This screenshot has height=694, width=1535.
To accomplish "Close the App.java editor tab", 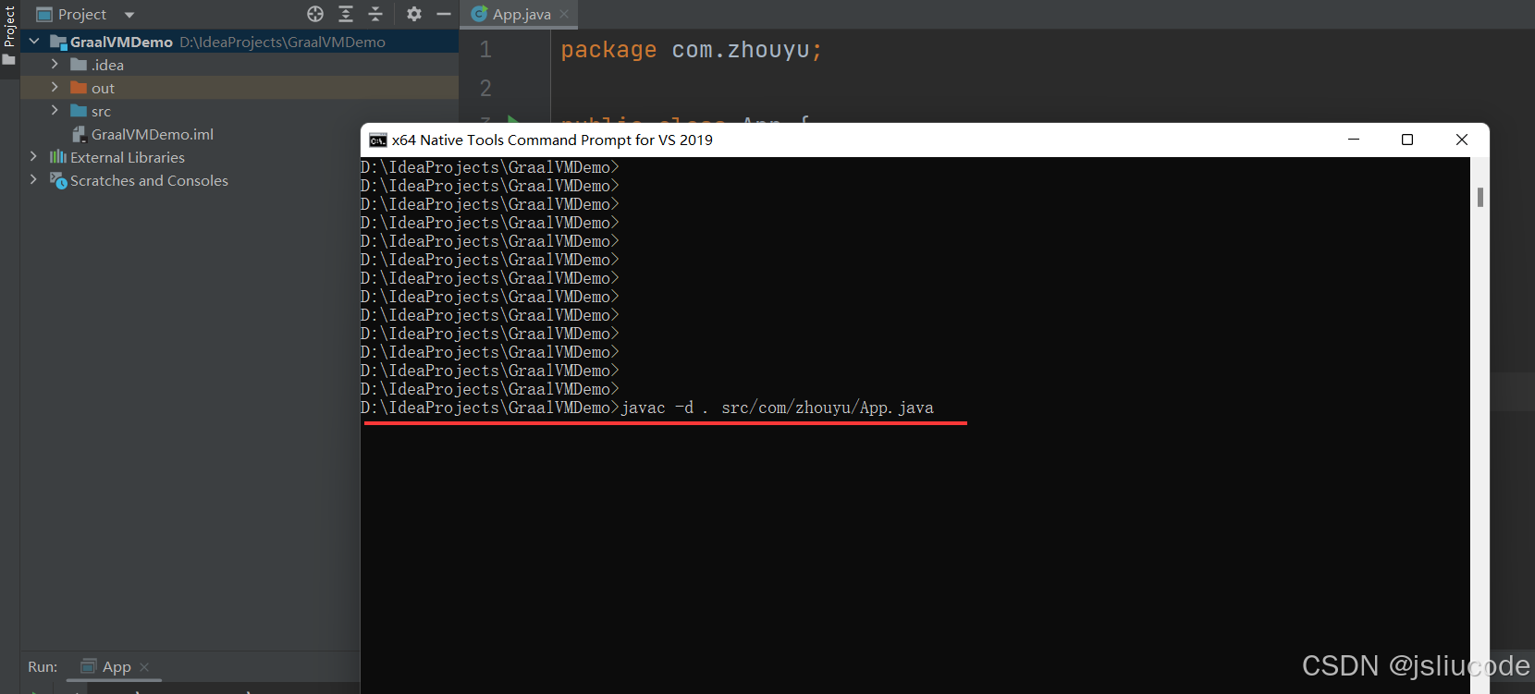I will point(564,15).
